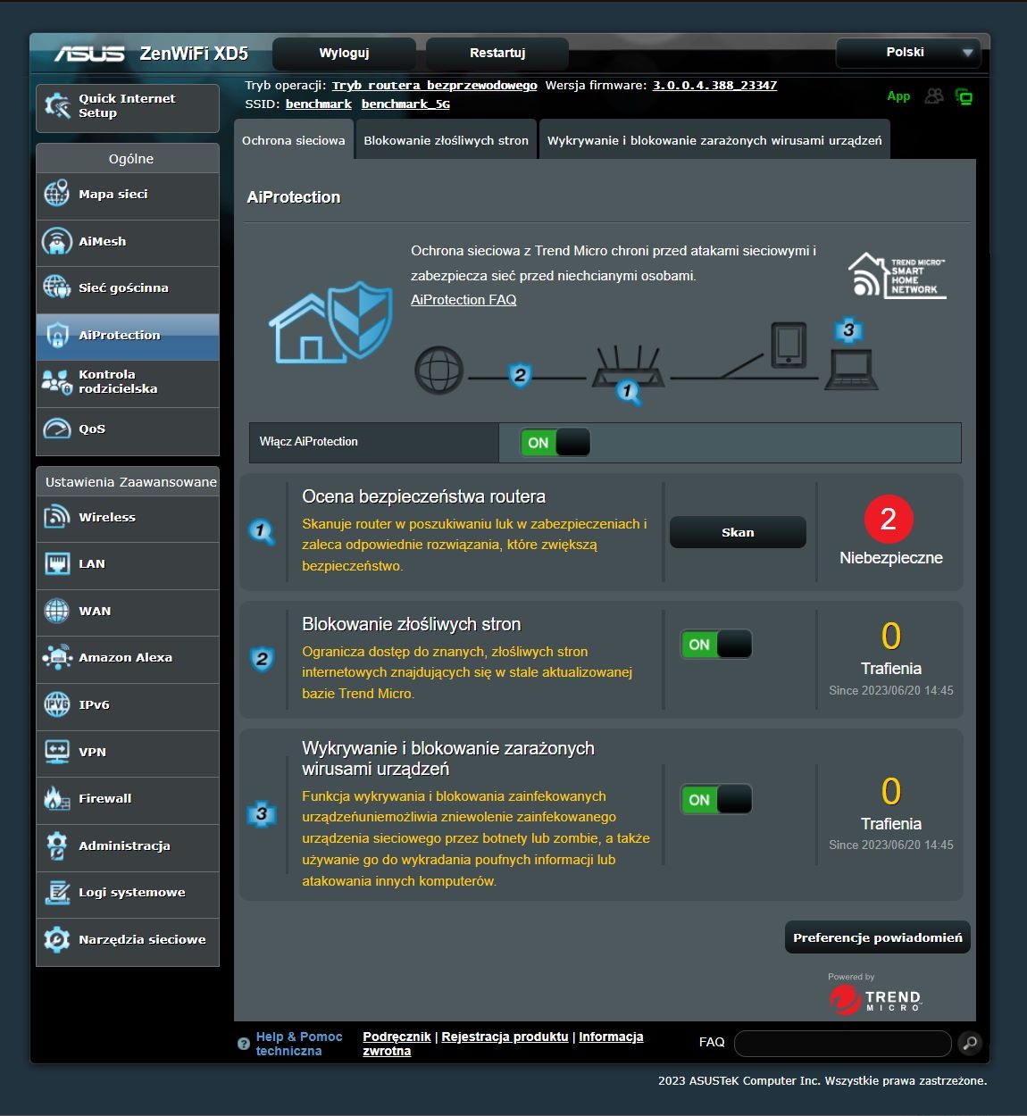
Task: Click the Skan button
Action: [738, 532]
